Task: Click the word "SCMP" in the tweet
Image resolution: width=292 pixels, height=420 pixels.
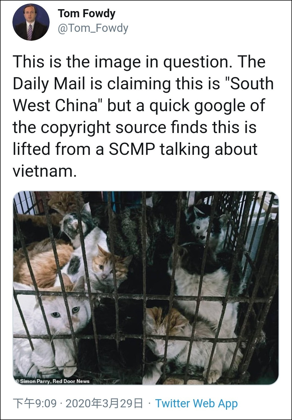Action: [x=132, y=149]
